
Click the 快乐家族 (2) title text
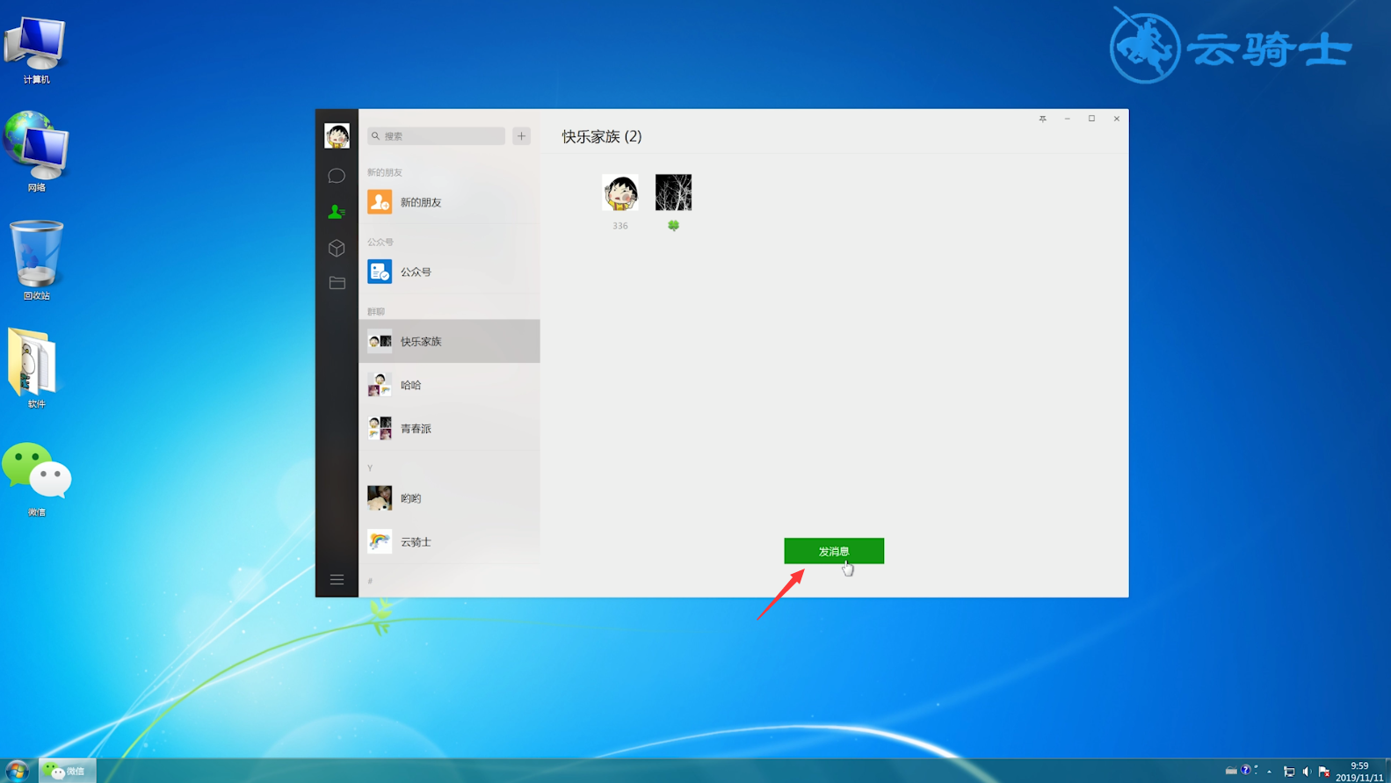[602, 136]
